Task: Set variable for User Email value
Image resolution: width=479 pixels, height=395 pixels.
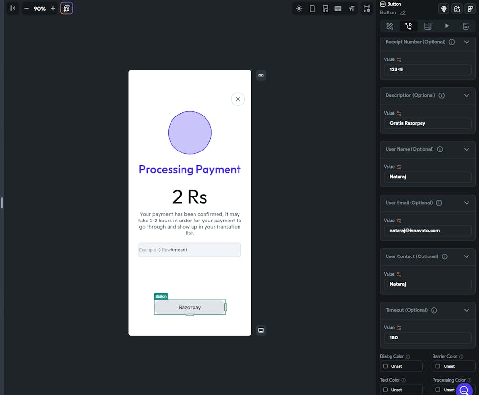Action: tap(399, 221)
